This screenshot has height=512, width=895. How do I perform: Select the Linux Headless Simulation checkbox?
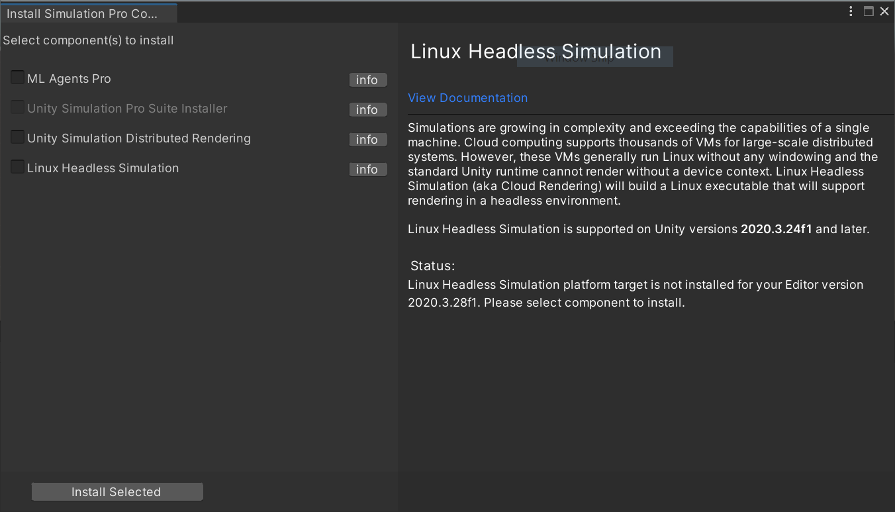tap(17, 168)
